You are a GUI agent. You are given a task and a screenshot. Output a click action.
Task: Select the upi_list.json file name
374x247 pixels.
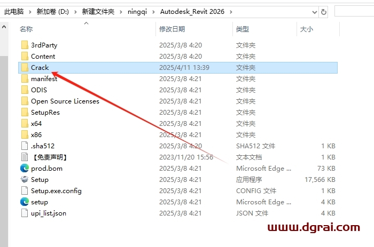pos(49,213)
